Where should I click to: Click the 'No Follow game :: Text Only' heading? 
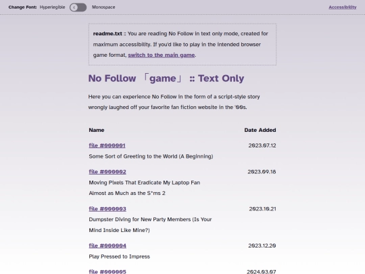(x=166, y=78)
